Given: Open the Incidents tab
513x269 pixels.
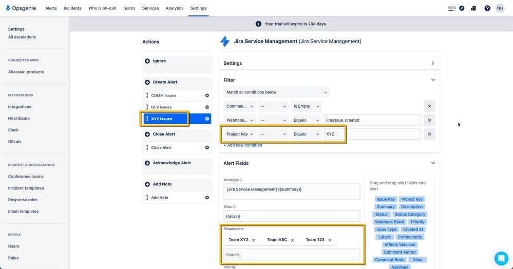Looking at the screenshot, I should 72,8.
